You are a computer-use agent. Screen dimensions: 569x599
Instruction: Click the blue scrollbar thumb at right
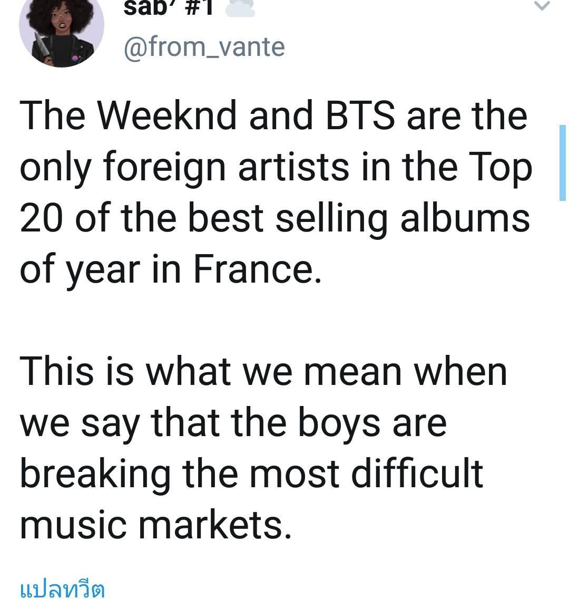pyautogui.click(x=562, y=162)
